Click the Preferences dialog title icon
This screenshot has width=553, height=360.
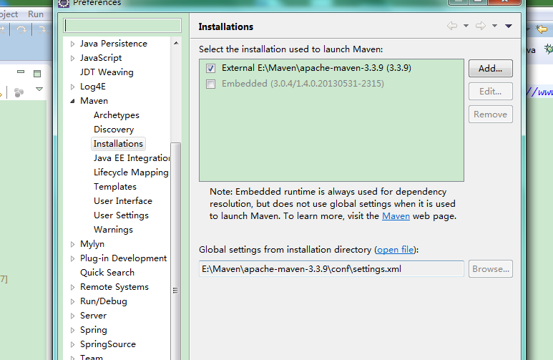point(64,3)
